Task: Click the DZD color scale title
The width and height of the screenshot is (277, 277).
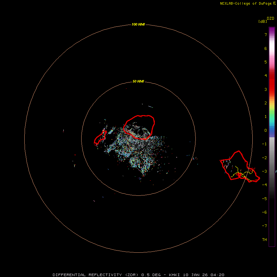Action: 270,18
